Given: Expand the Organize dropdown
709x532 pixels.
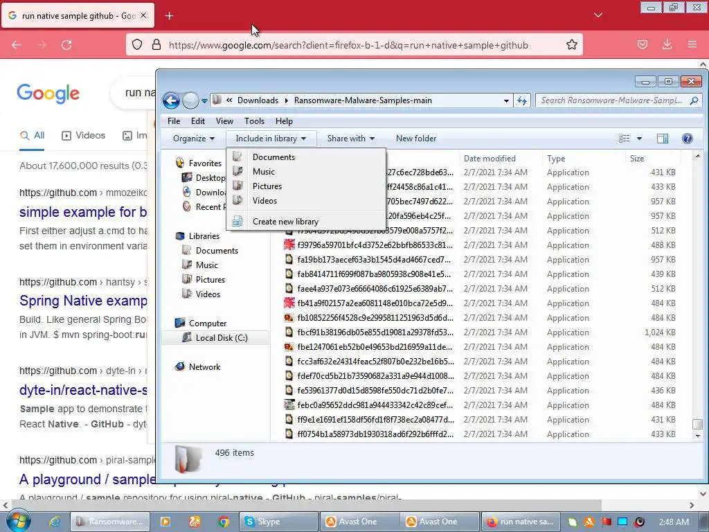Looking at the screenshot, I should [x=194, y=139].
